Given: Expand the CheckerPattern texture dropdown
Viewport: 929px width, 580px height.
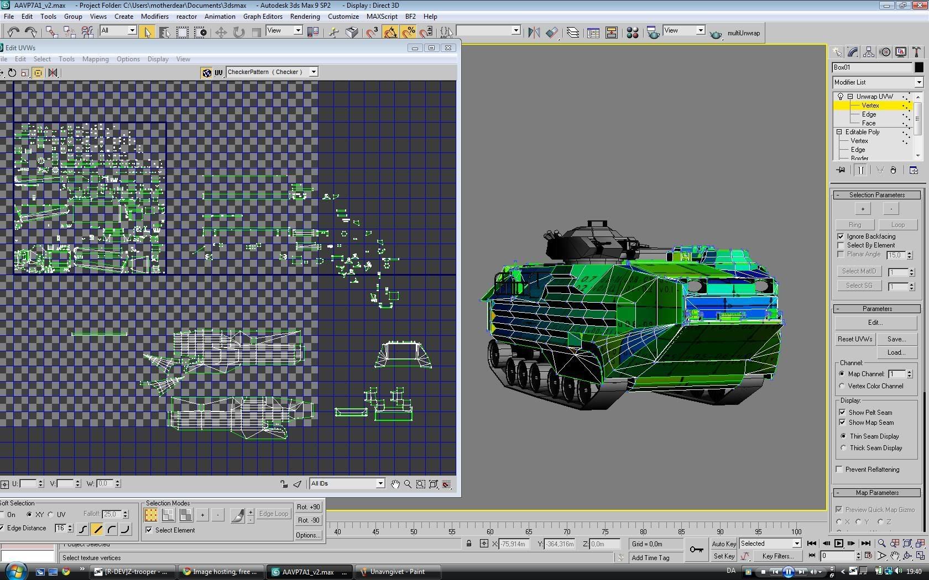Looking at the screenshot, I should click(x=314, y=72).
